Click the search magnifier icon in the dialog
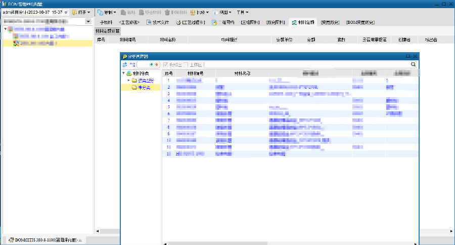Image resolution: width=455 pixels, height=245 pixels. point(413,65)
